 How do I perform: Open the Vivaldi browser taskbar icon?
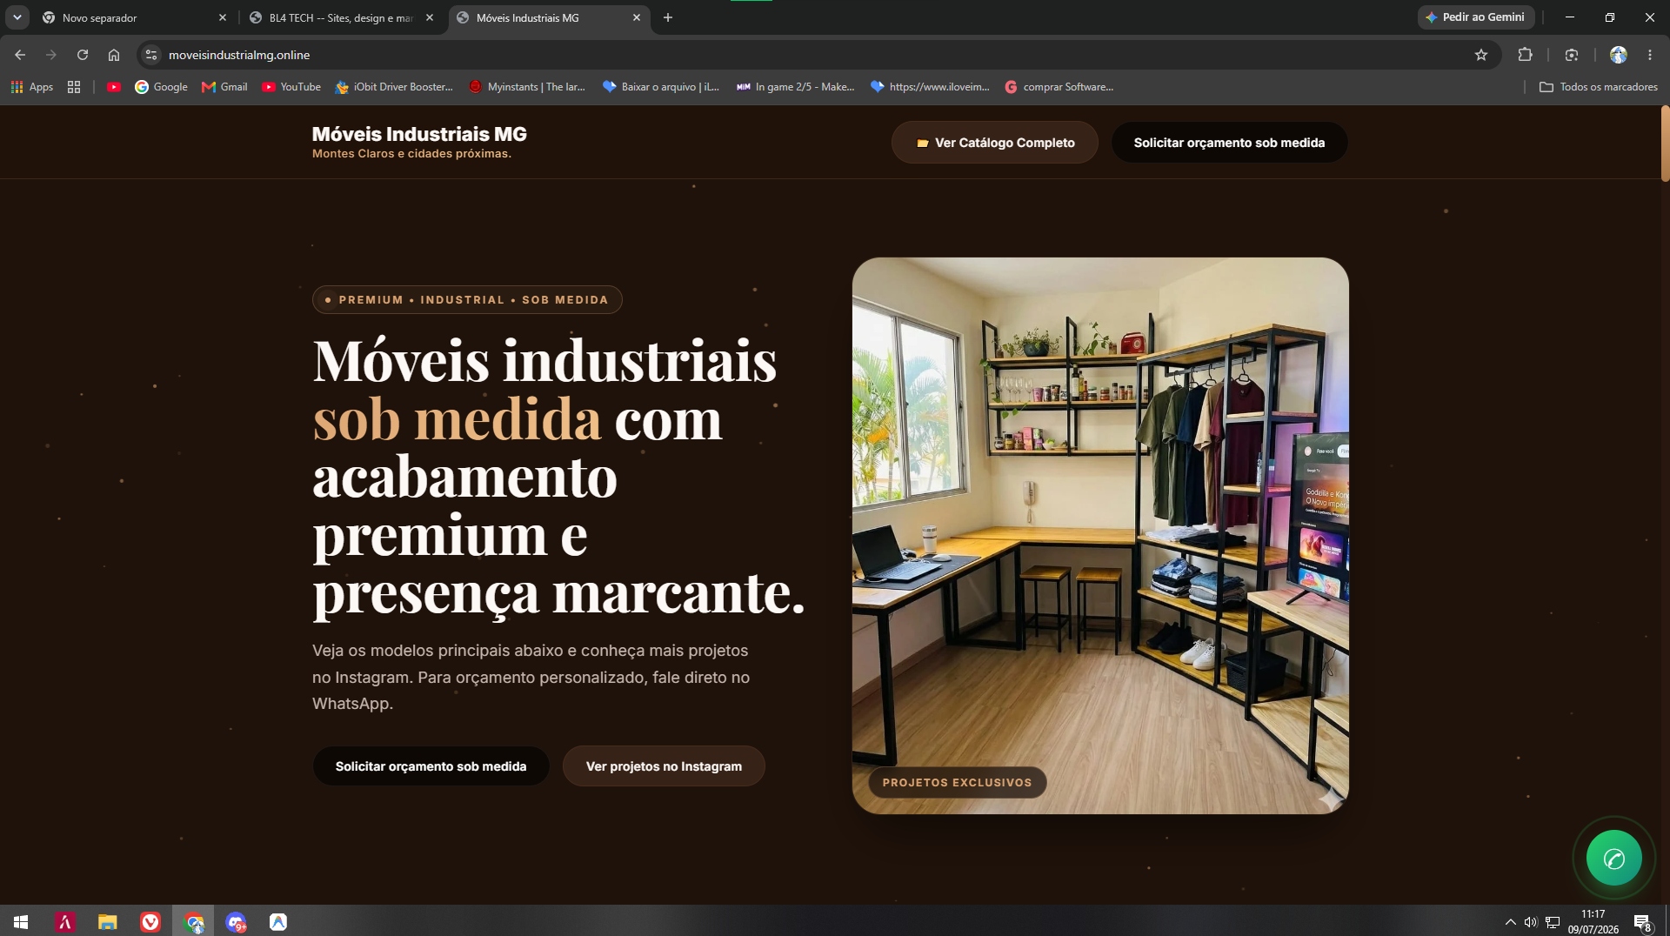point(150,922)
